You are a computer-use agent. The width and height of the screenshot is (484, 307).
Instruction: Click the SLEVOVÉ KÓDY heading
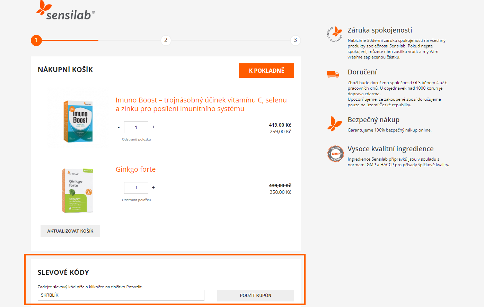[63, 272]
